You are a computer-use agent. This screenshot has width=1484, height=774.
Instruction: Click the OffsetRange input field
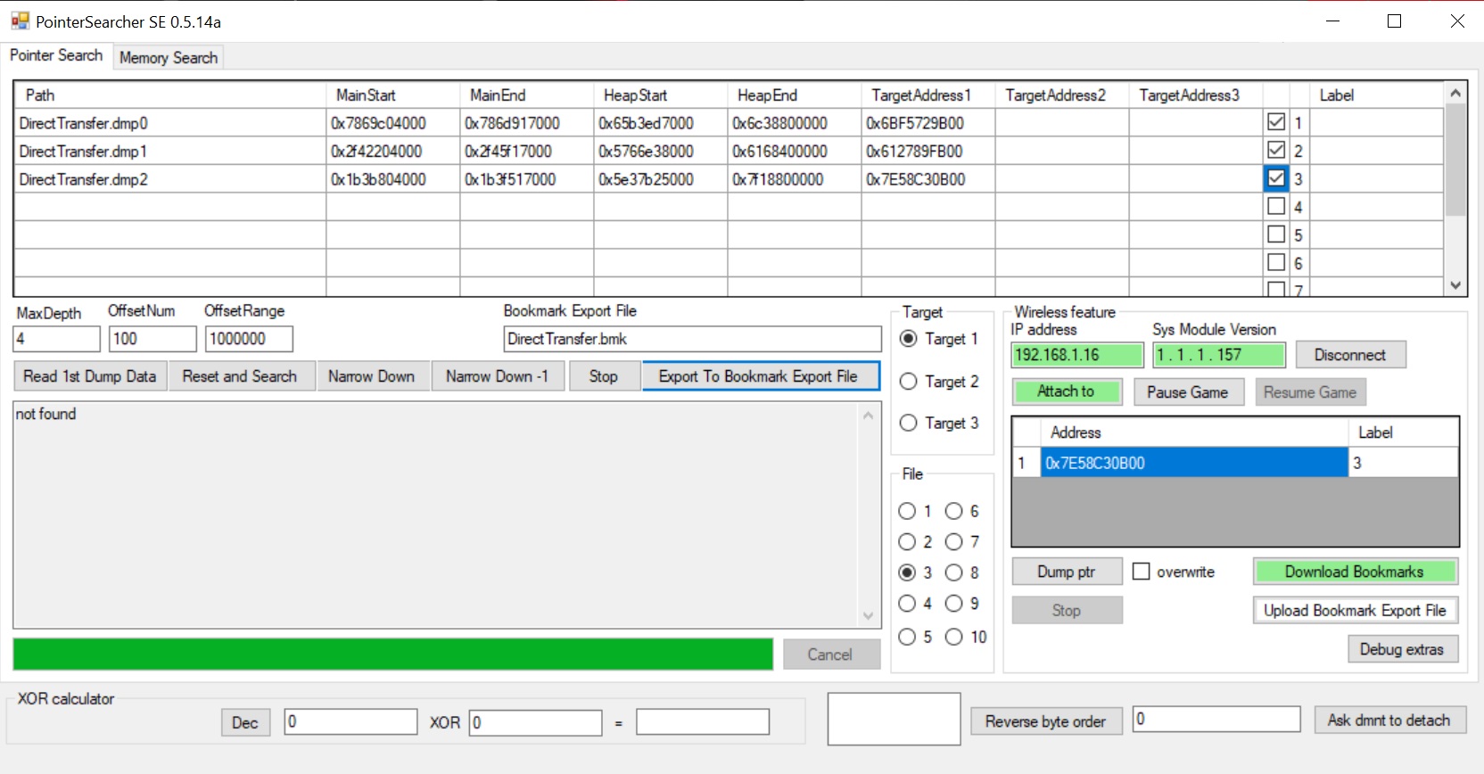[x=249, y=339]
